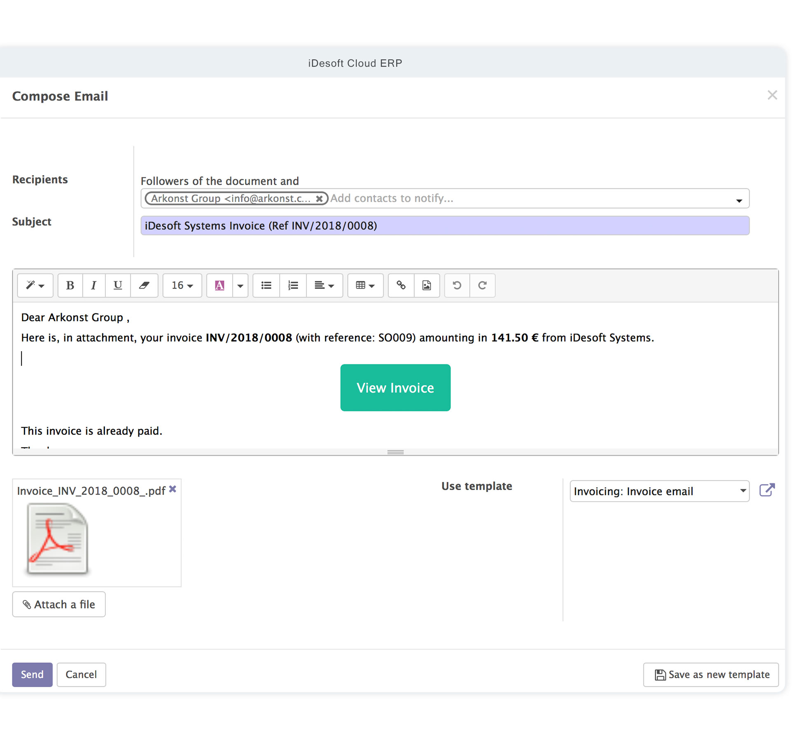Click the eraser remove formatting icon
The height and width of the screenshot is (742, 806).
(144, 285)
